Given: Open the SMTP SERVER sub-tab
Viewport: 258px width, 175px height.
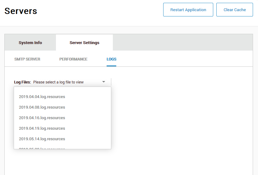Looking at the screenshot, I should [27, 59].
